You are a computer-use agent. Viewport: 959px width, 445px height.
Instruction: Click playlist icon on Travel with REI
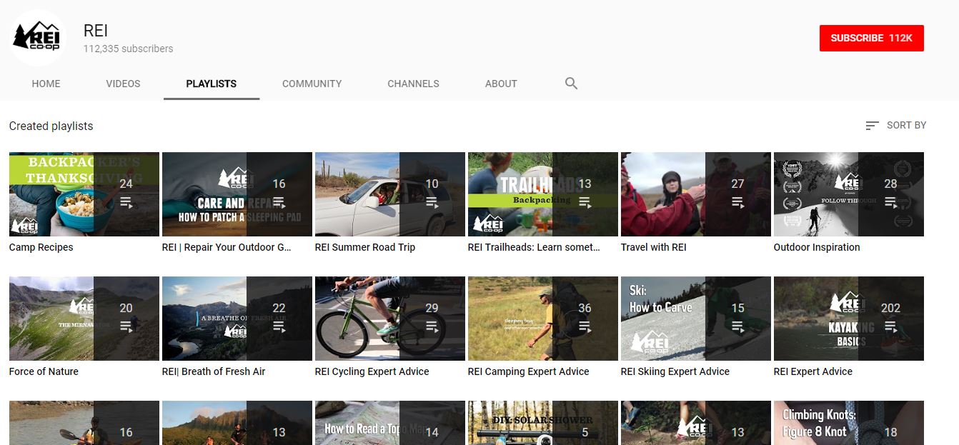pos(737,203)
